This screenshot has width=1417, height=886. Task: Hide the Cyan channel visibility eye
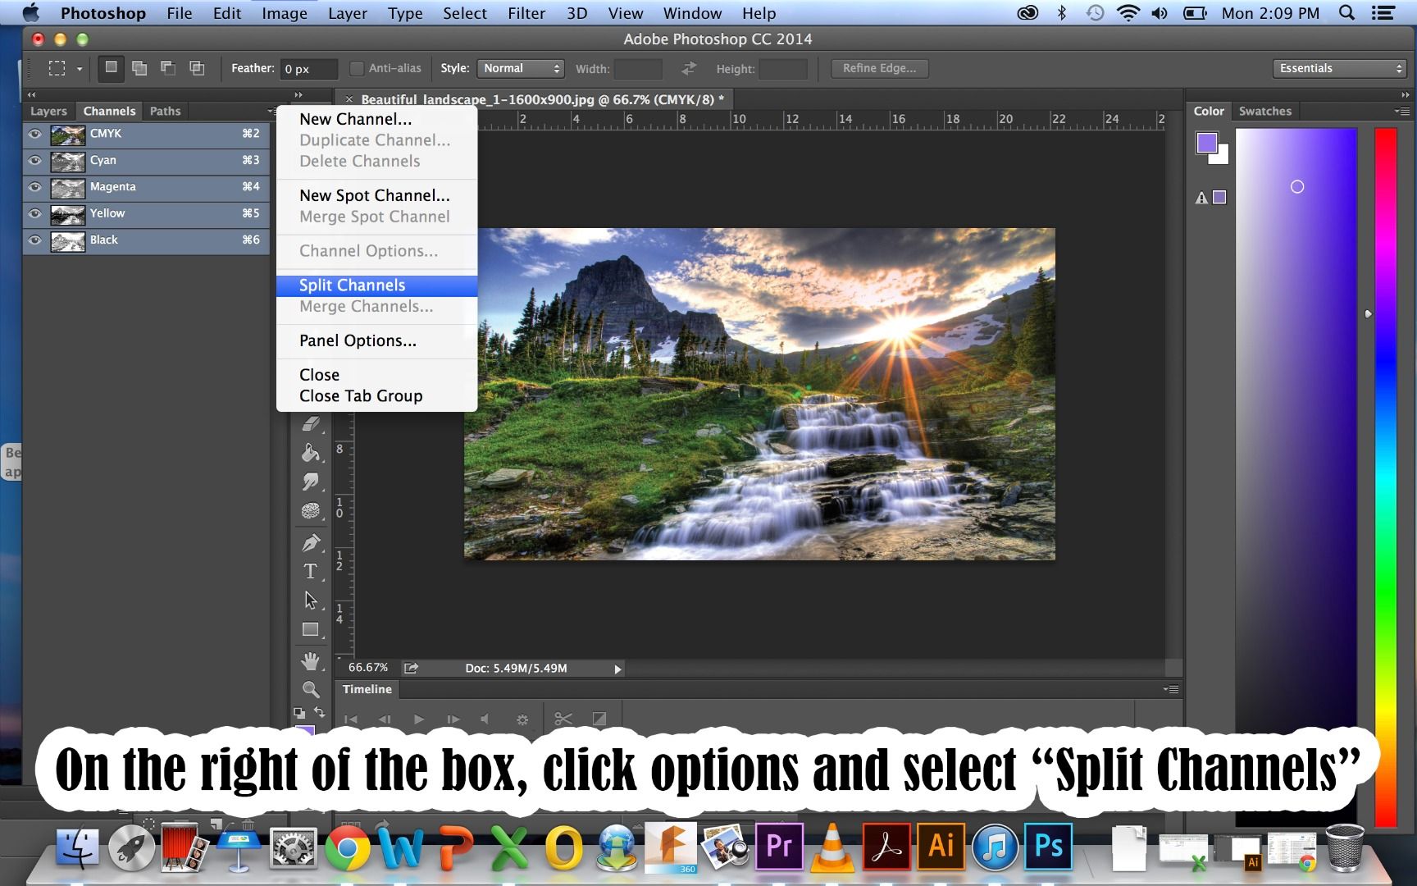[34, 161]
